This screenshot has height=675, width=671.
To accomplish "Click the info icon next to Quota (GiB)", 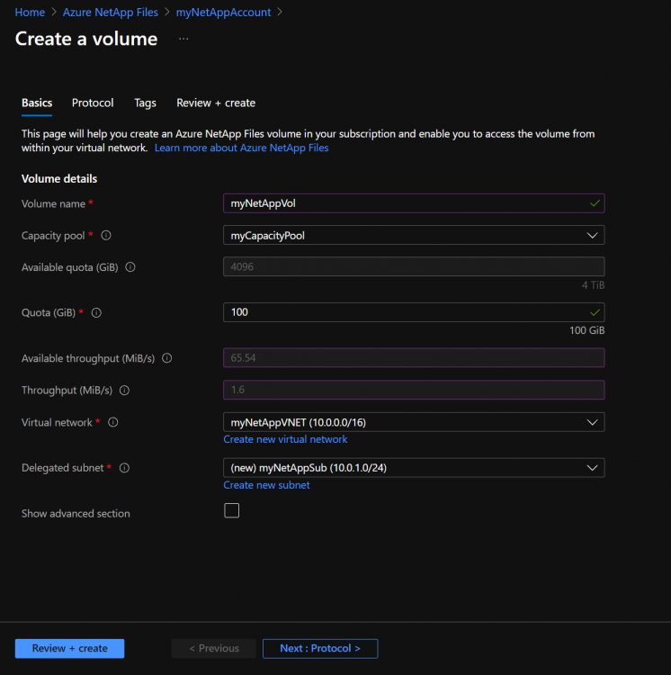I will click(x=96, y=313).
